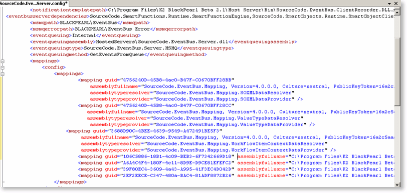
Task: Click the WorkFlowItemContextDataResolver value
Action: pyautogui.click(x=236, y=143)
